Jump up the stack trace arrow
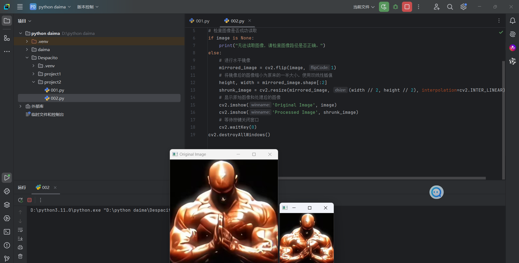The height and width of the screenshot is (263, 519). [x=20, y=212]
